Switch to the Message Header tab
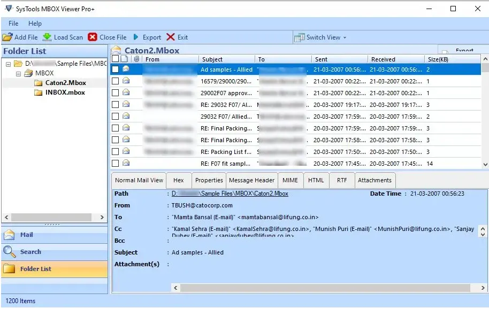489x309 pixels. (251, 180)
